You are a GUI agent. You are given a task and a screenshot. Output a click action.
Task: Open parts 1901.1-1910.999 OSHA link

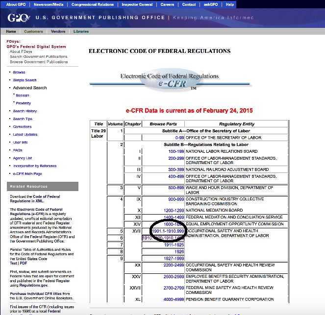pyautogui.click(x=168, y=231)
